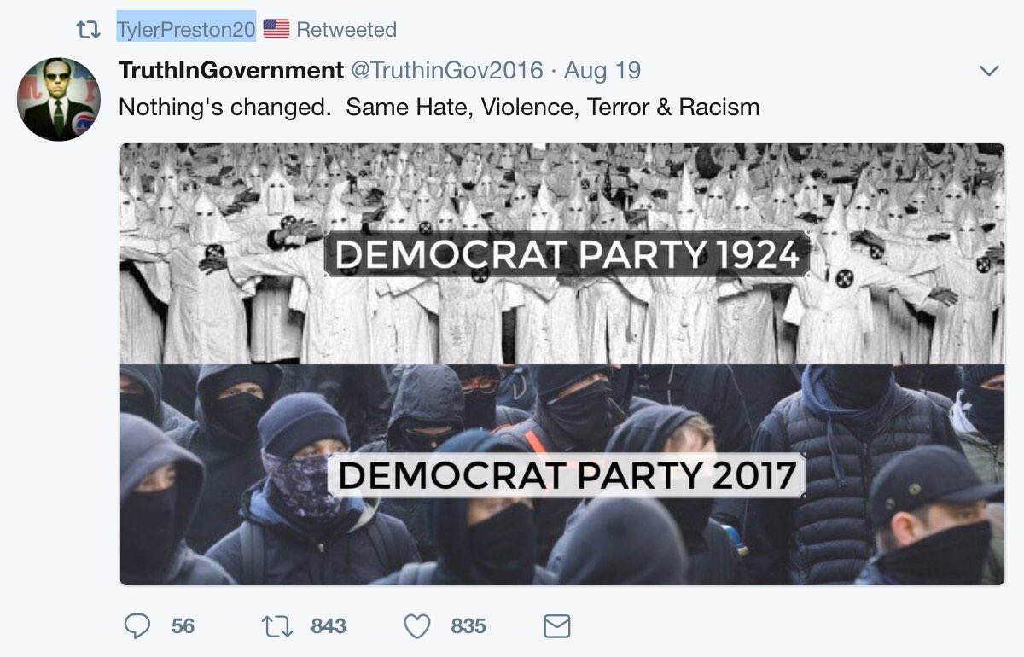Image resolution: width=1024 pixels, height=657 pixels.
Task: Click the reply count 56
Action: 183,627
